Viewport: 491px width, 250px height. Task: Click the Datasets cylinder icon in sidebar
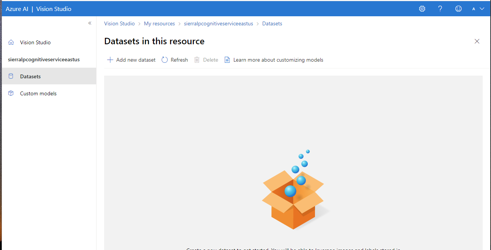click(x=11, y=76)
